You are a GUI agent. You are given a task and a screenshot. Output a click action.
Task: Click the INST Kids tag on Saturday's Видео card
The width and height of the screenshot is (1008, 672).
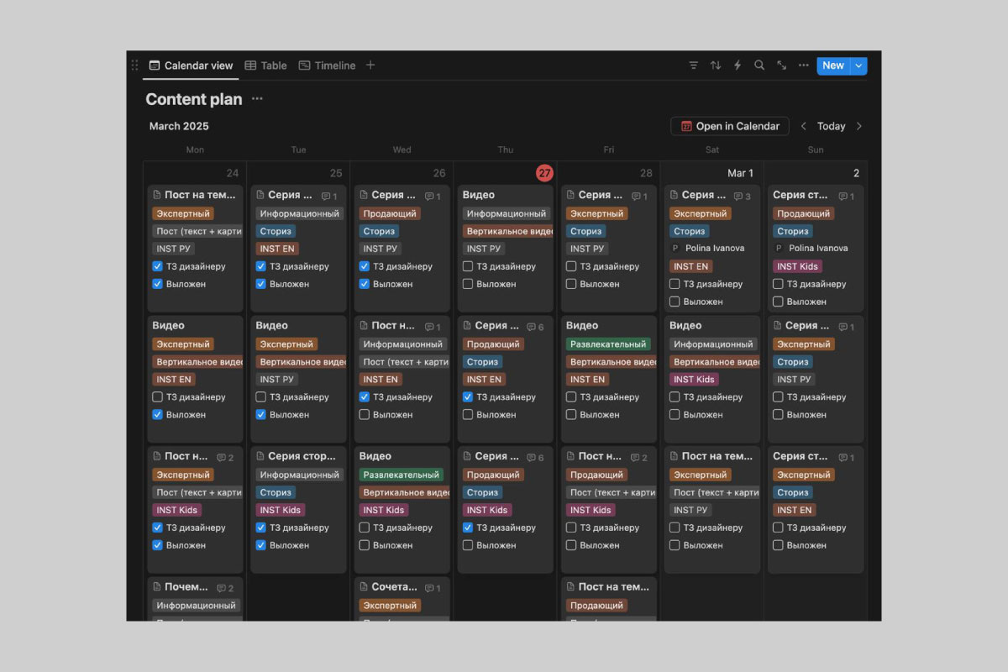tap(694, 380)
